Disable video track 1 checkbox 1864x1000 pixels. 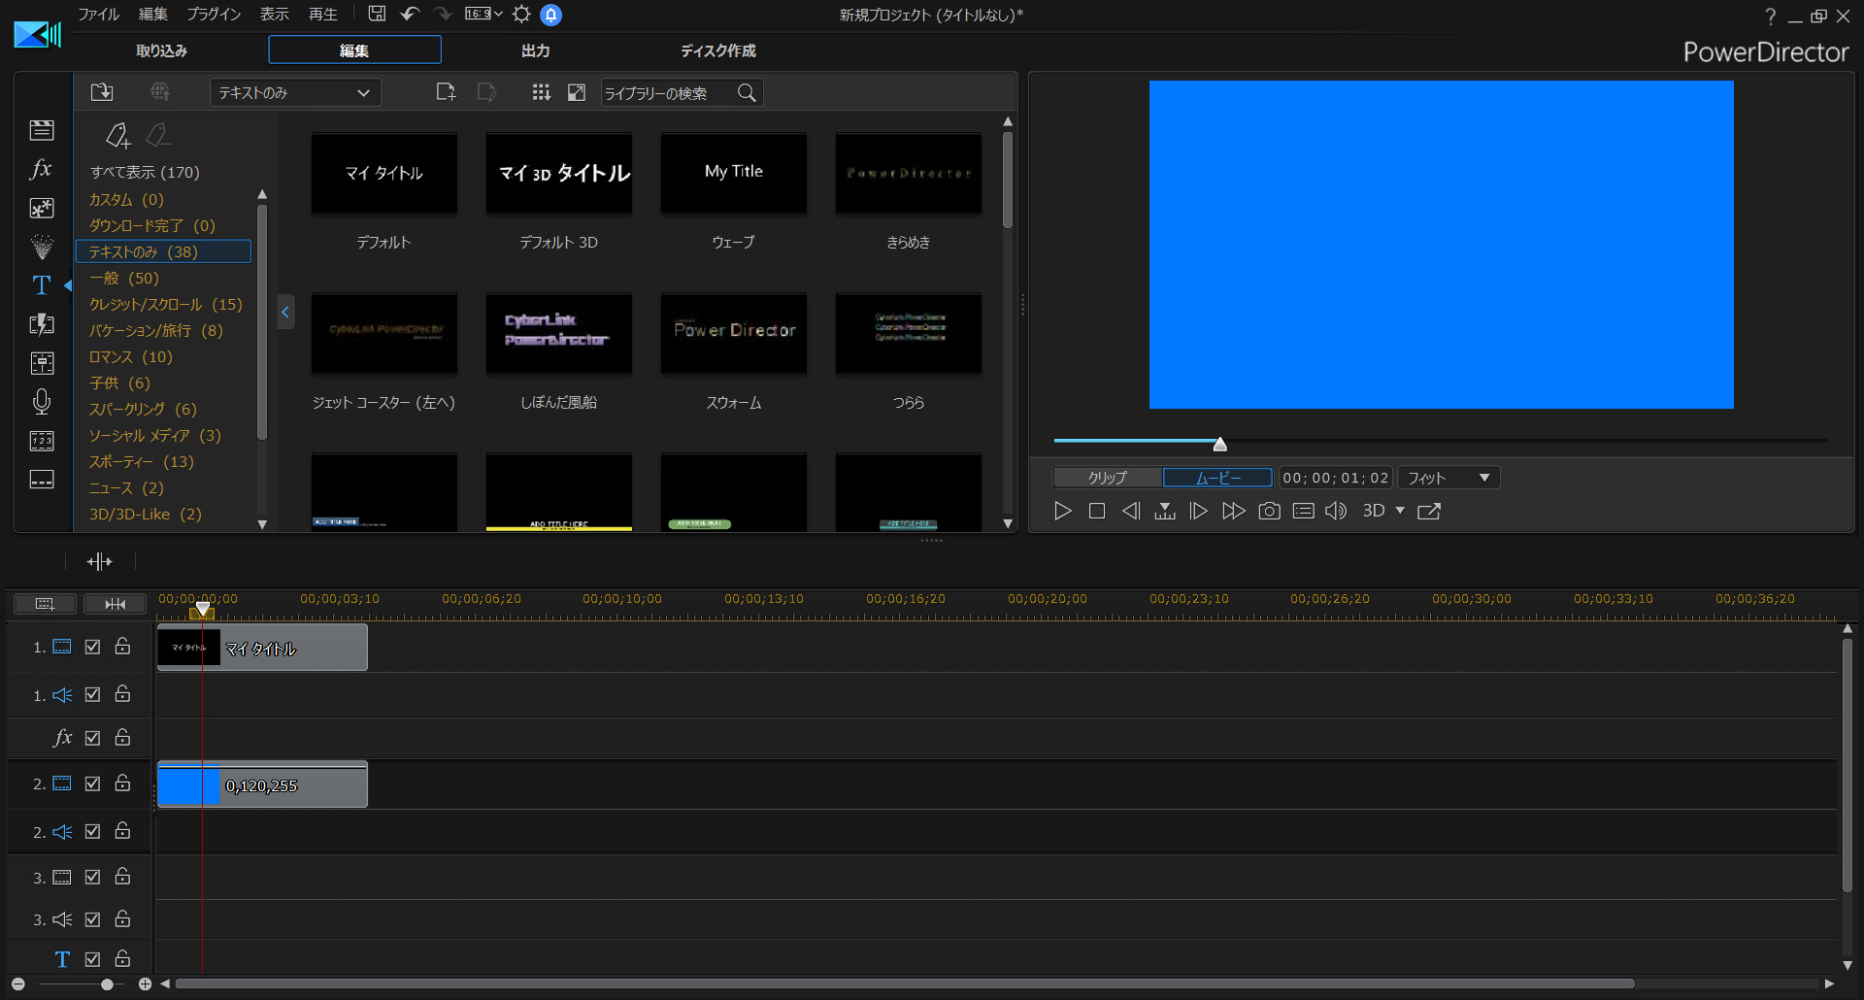tap(93, 647)
